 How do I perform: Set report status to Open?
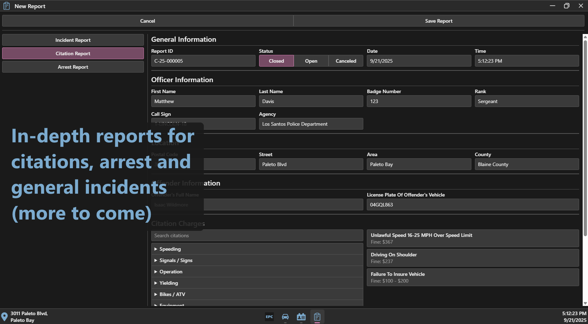click(x=311, y=61)
